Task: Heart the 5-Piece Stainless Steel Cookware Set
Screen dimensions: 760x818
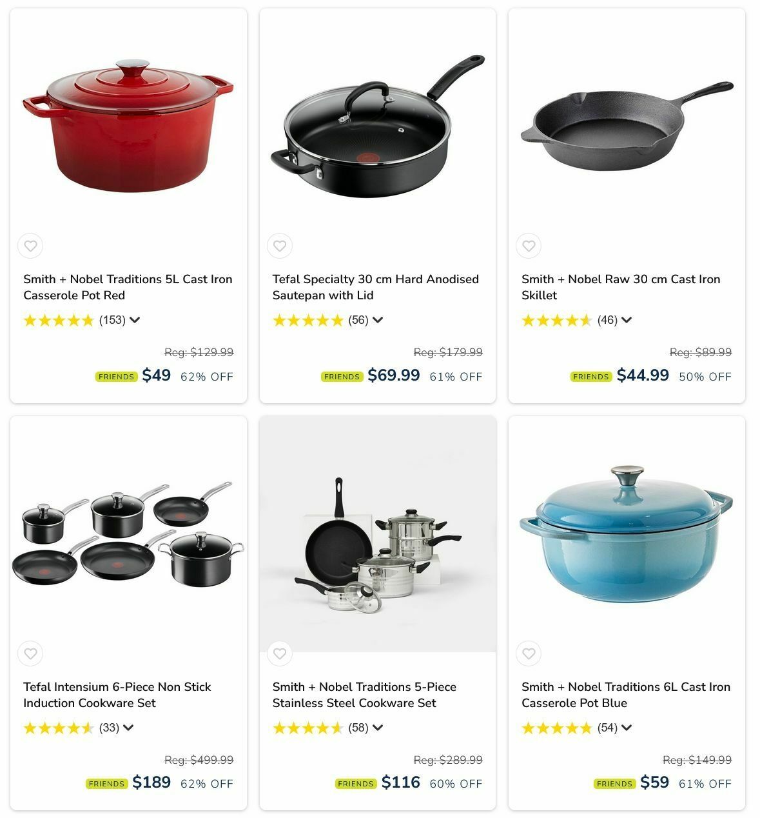Action: (280, 653)
